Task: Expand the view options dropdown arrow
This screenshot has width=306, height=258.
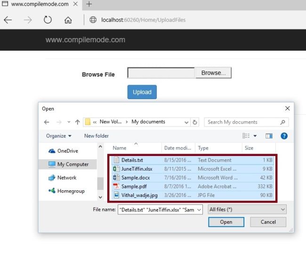Action: pos(255,136)
